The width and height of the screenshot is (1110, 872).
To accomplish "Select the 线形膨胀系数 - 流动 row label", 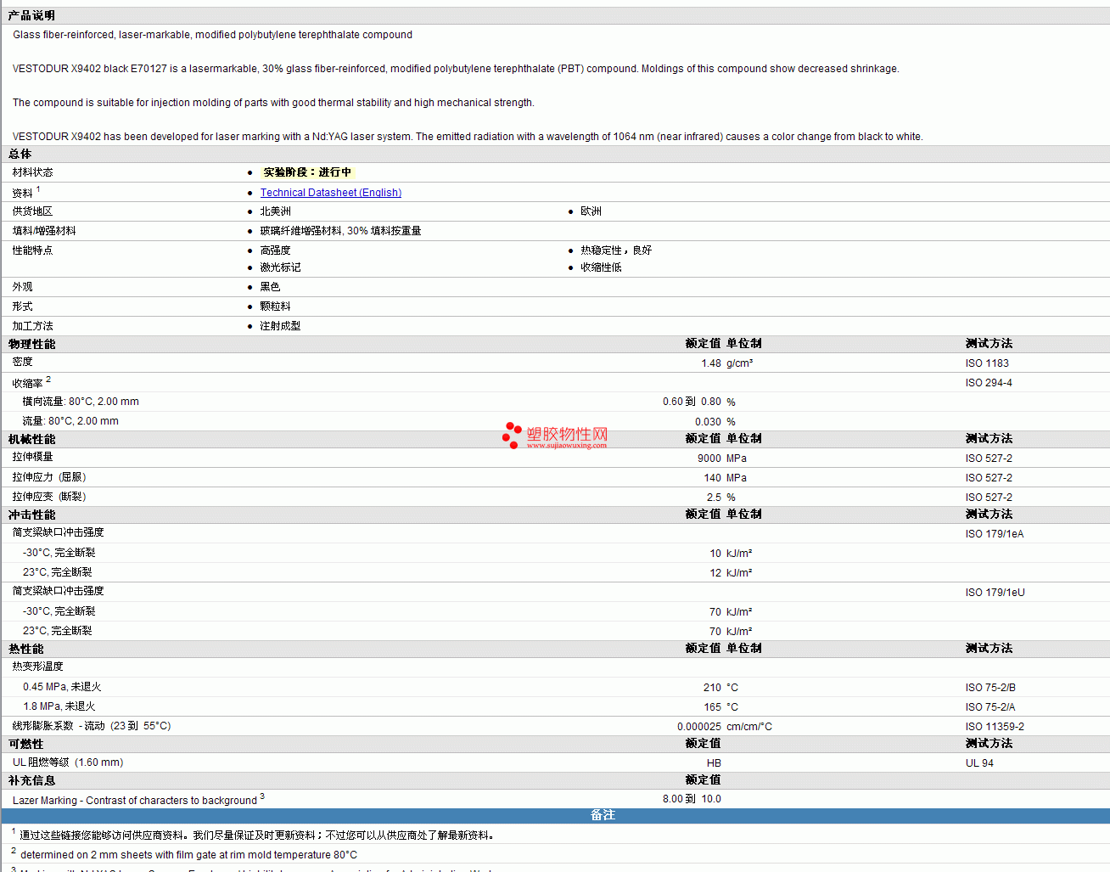I will pyautogui.click(x=92, y=726).
